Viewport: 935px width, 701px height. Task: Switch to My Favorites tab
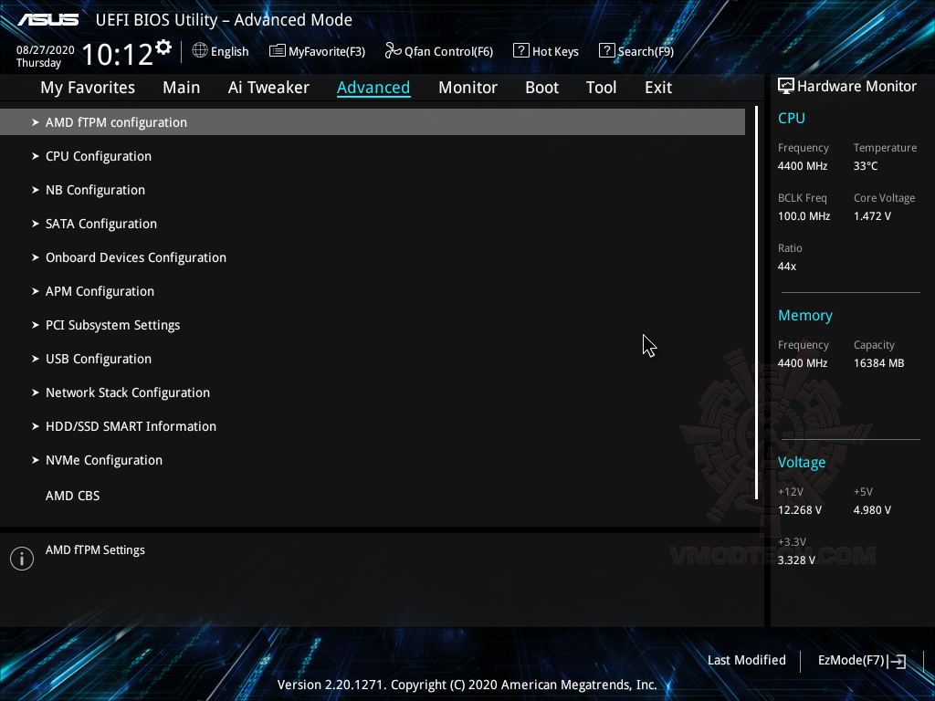coord(88,88)
